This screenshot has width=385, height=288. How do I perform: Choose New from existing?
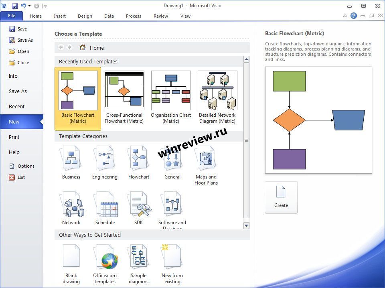pyautogui.click(x=172, y=264)
